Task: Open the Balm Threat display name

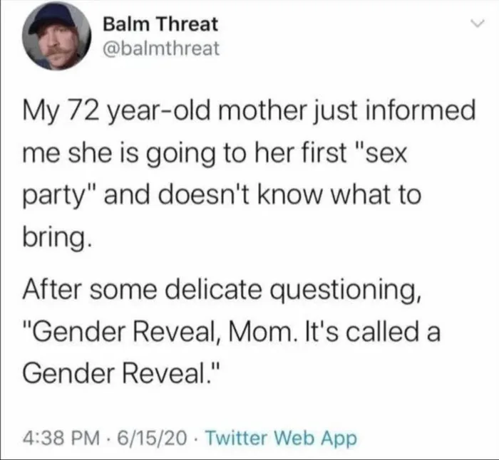Action: [160, 24]
